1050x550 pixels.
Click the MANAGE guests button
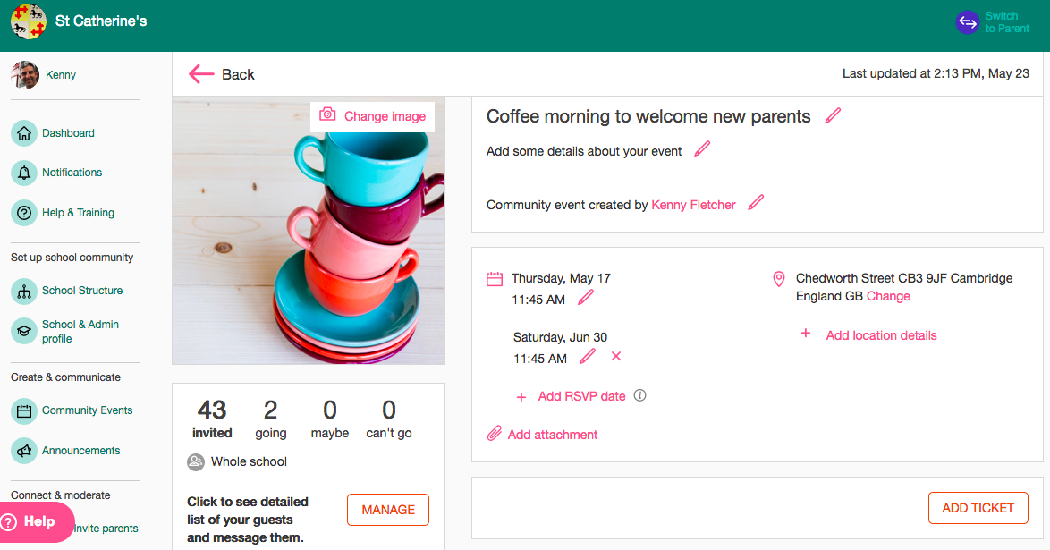pyautogui.click(x=388, y=510)
